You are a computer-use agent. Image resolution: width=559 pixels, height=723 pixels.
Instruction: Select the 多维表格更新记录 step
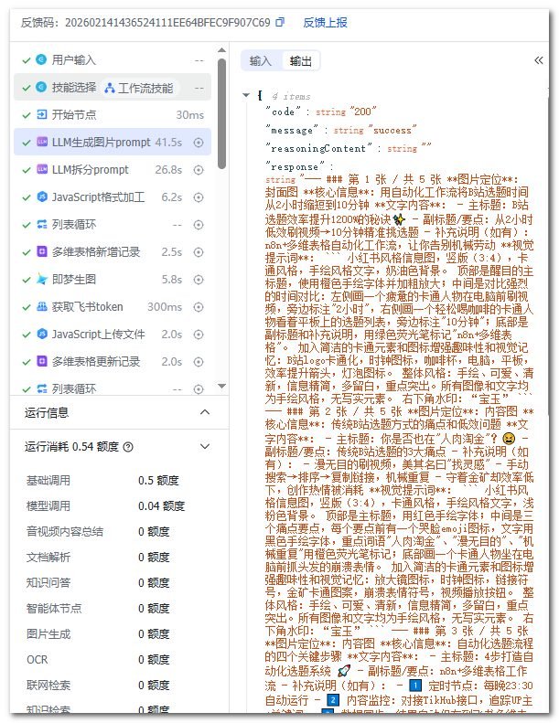tap(113, 362)
